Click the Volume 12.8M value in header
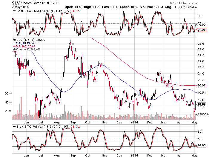 152,7
